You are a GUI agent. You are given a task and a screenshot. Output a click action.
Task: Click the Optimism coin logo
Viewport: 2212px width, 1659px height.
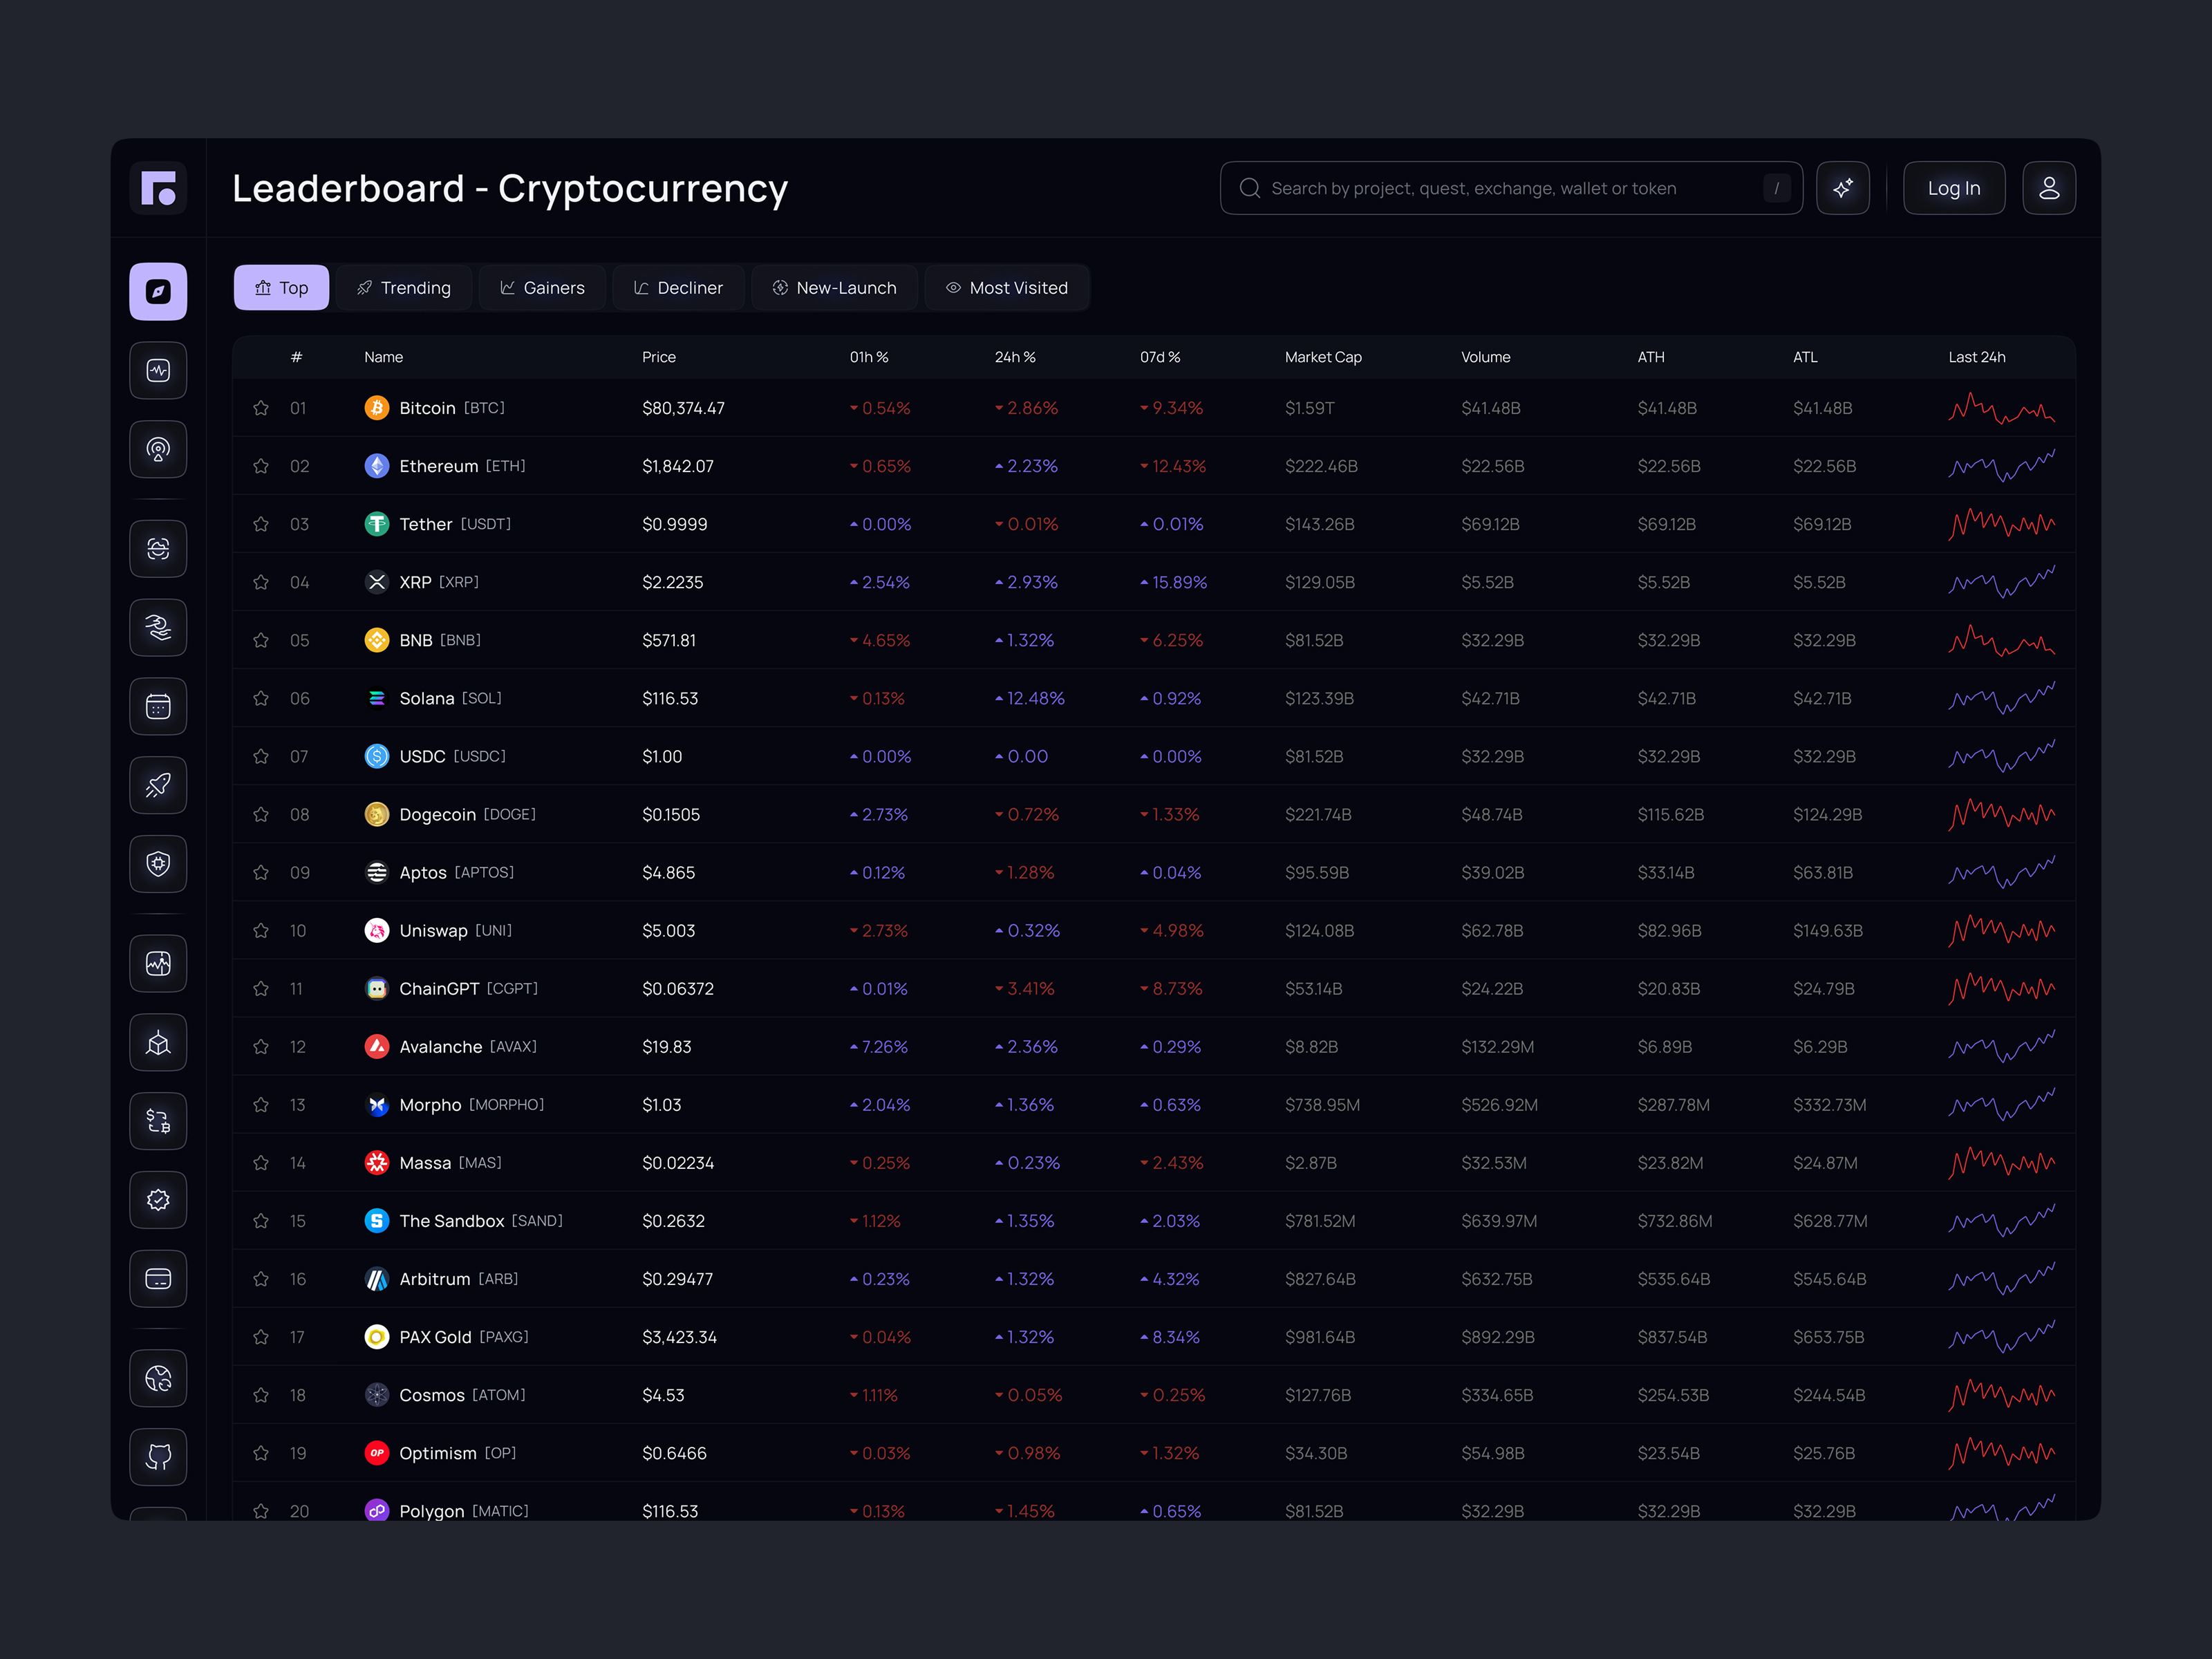pyautogui.click(x=377, y=1453)
